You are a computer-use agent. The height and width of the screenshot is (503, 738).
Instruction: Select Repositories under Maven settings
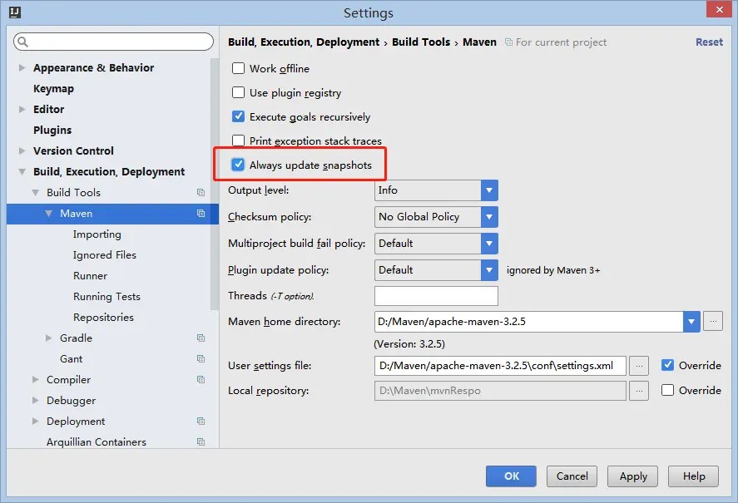[x=105, y=317]
